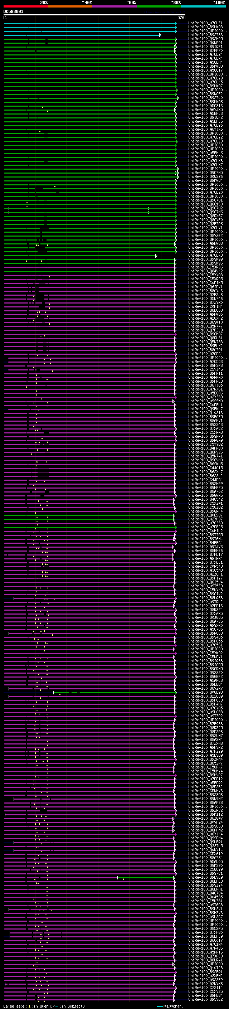Select hit UniRef100_B9IQF1
Image resolution: width=229 pixels, height=1009 pixels.
[x=205, y=47]
